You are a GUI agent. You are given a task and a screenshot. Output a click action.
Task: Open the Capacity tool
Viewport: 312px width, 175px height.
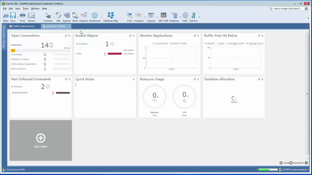pos(151,17)
